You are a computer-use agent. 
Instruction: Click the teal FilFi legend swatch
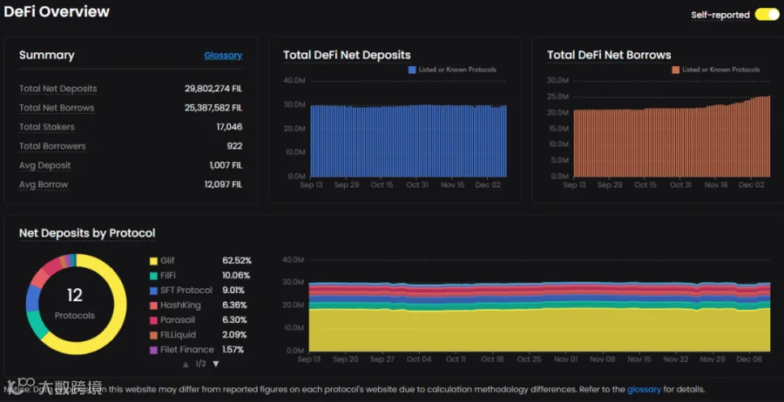click(153, 276)
